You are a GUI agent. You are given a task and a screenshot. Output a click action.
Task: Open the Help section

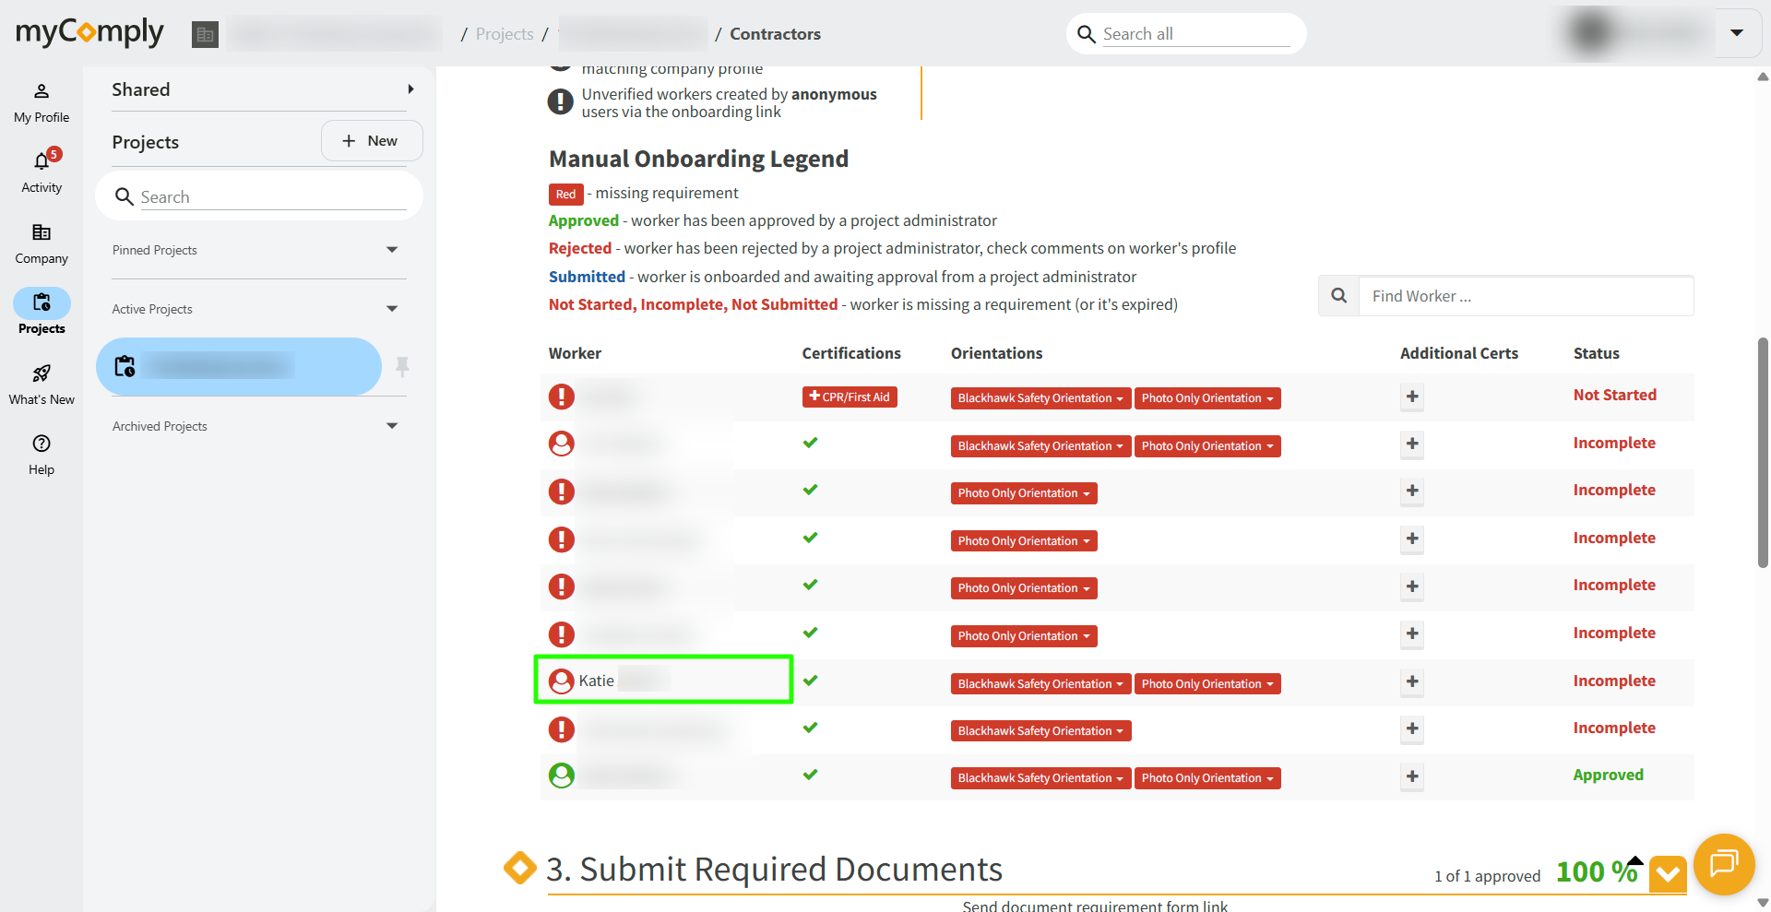[x=42, y=455]
